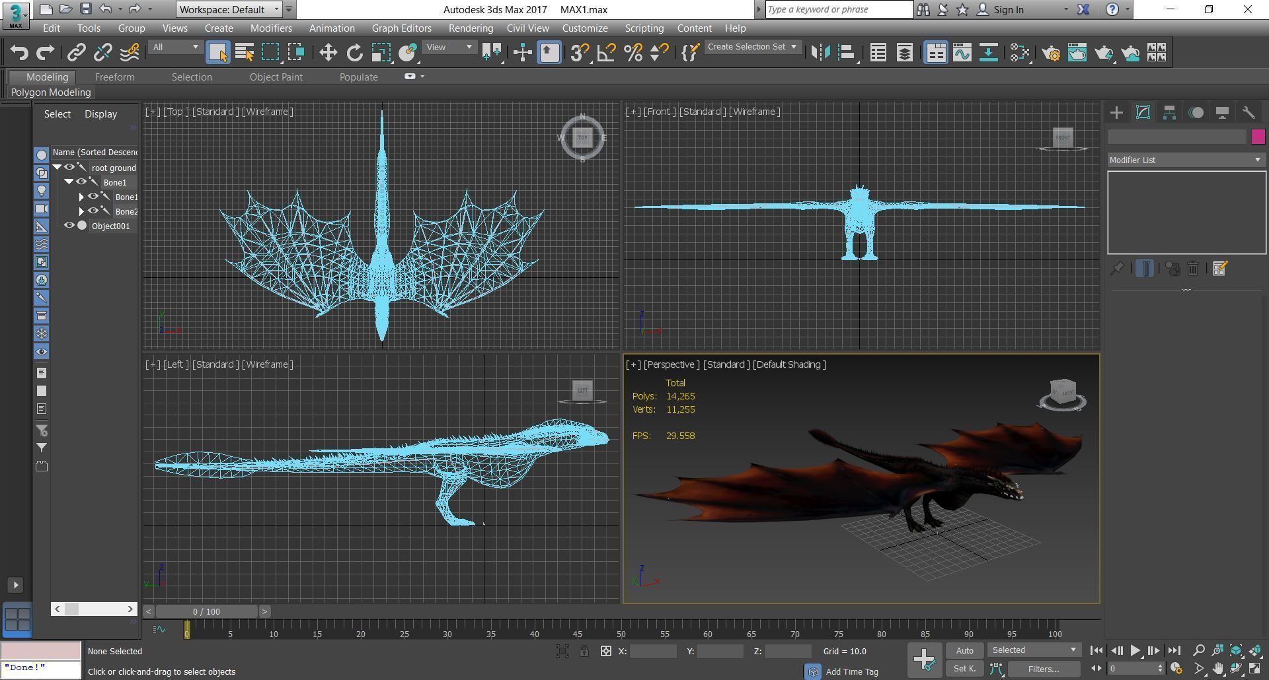Viewport: 1269px width, 680px height.
Task: Open the reference coordinate View dropdown
Action: tap(449, 47)
